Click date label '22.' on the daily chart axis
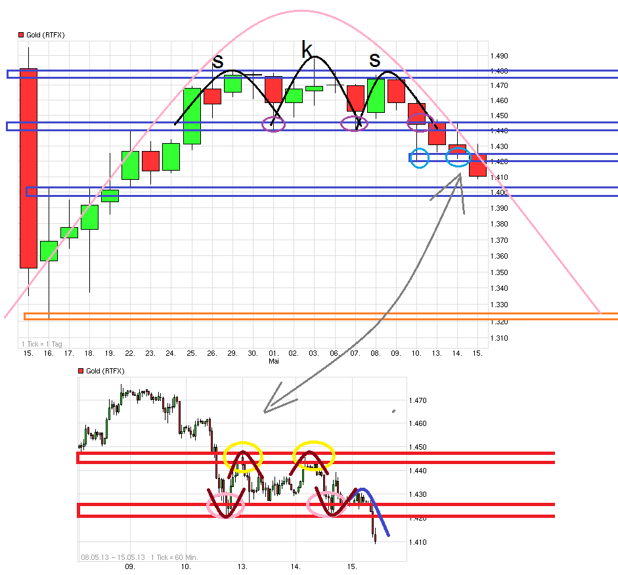618x575 pixels. coord(130,353)
